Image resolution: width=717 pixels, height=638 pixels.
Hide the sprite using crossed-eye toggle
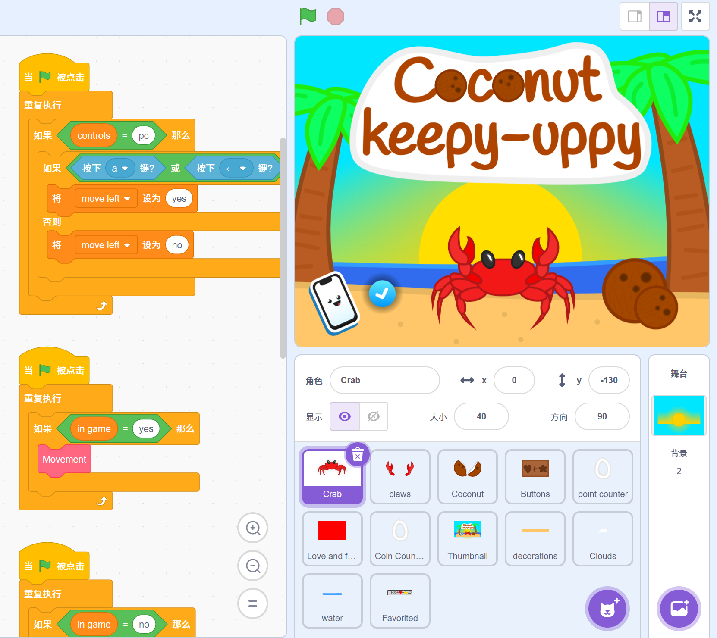(373, 416)
